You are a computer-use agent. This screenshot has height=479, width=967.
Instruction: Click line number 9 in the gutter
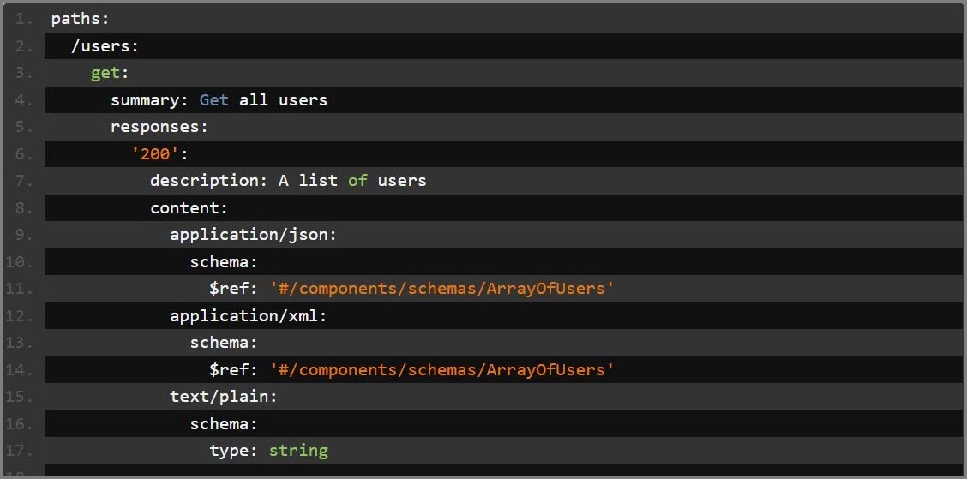pyautogui.click(x=23, y=235)
